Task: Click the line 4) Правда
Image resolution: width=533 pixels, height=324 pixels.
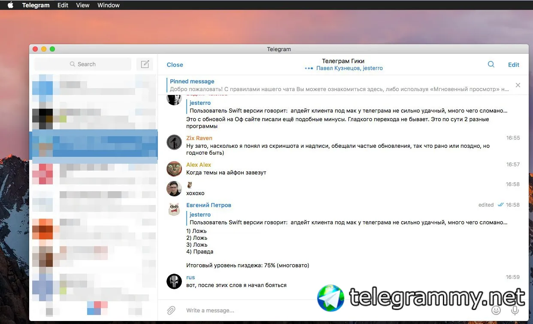Action: pyautogui.click(x=200, y=251)
